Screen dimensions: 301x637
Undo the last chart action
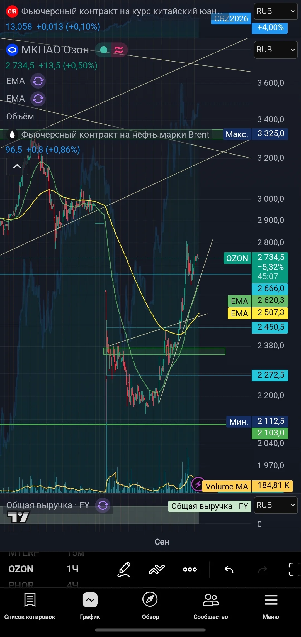pos(229,570)
